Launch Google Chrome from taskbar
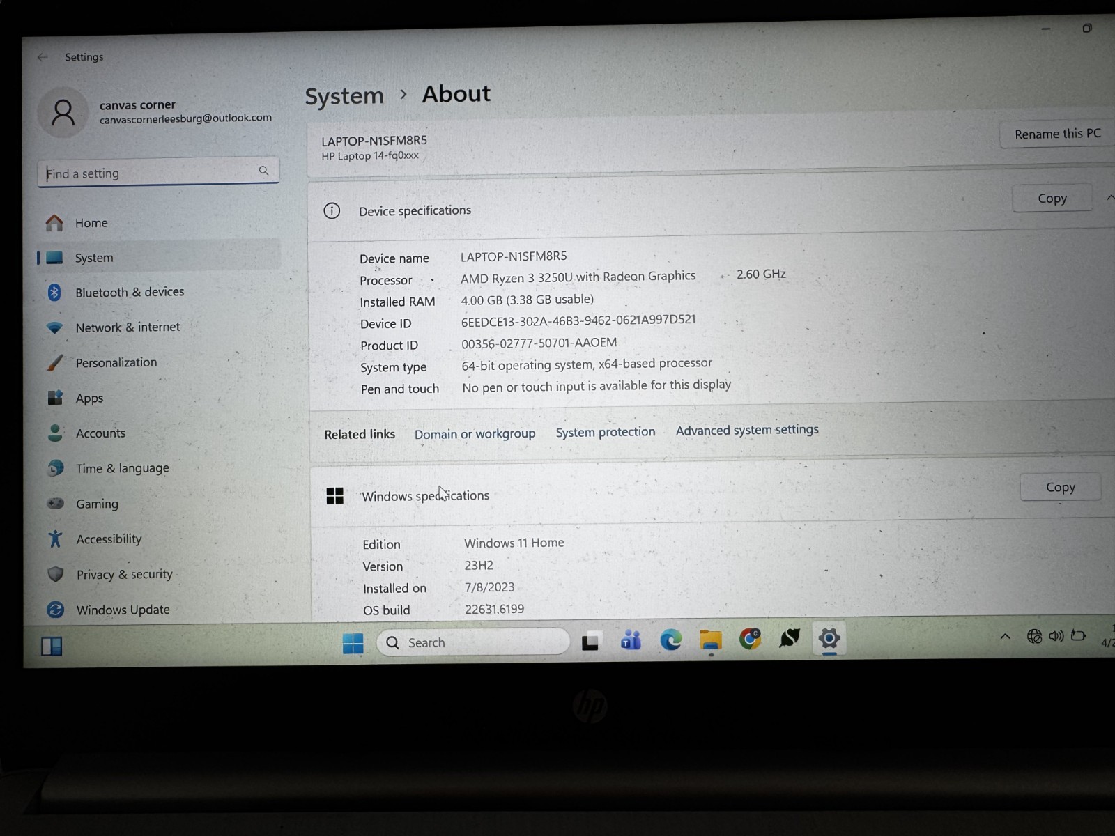1115x836 pixels. 750,638
